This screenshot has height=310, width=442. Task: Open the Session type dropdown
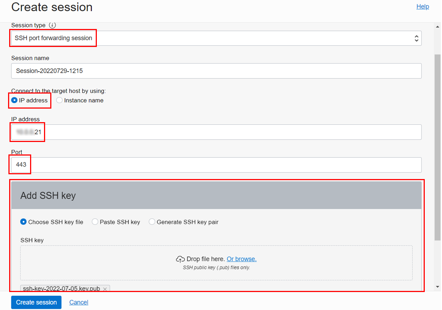pyautogui.click(x=416, y=38)
